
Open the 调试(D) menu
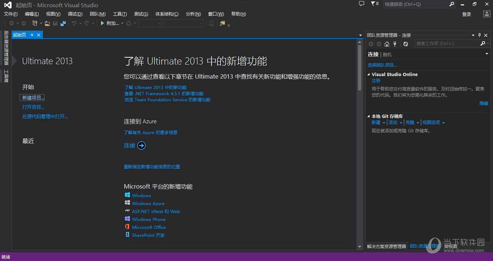pyautogui.click(x=75, y=14)
